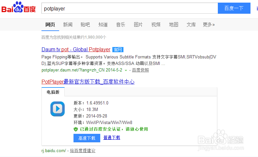Image resolution: width=258 pixels, height=157 pixels.
Task: Open the Daum tv pot - Global Potplayer link
Action: point(76,50)
